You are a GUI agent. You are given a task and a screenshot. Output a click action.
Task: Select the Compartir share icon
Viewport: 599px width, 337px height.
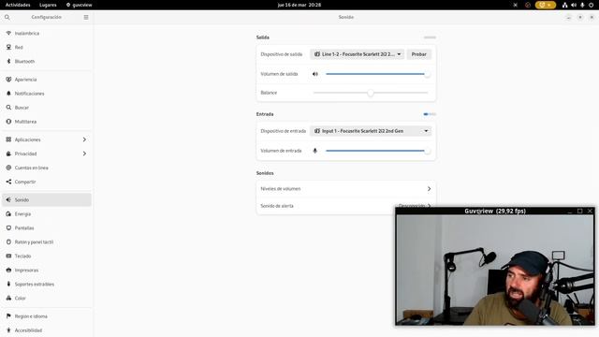click(x=8, y=182)
